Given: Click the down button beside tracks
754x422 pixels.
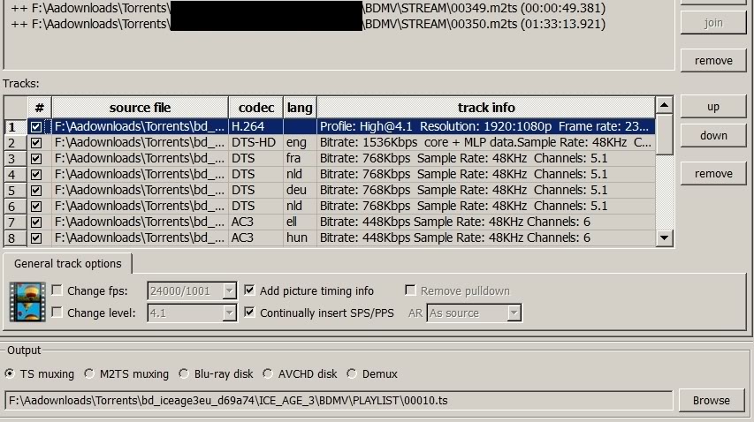Looking at the screenshot, I should pos(712,135).
